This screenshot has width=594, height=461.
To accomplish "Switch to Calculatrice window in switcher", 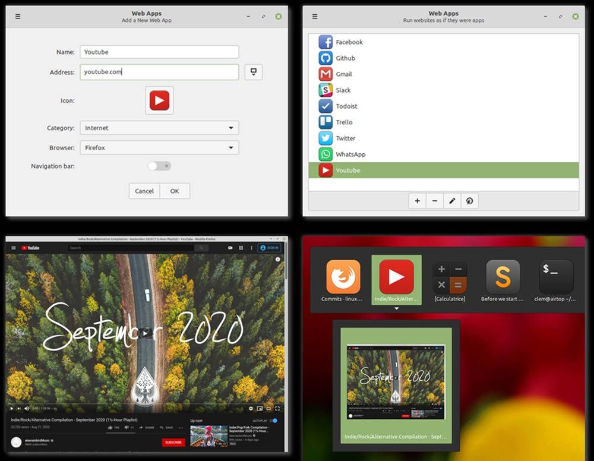I will tap(450, 280).
